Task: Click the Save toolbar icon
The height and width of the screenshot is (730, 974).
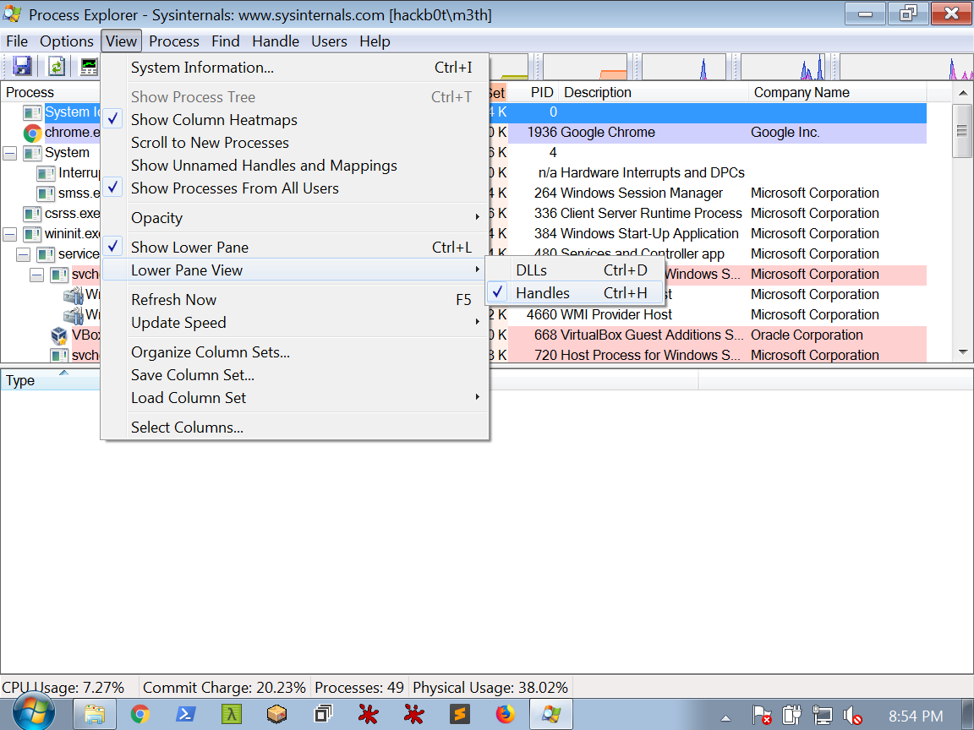Action: 22,67
